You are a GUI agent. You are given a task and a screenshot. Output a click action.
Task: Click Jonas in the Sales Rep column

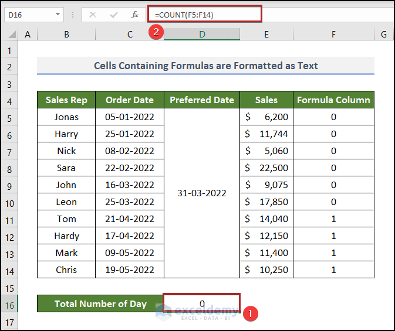click(x=66, y=117)
